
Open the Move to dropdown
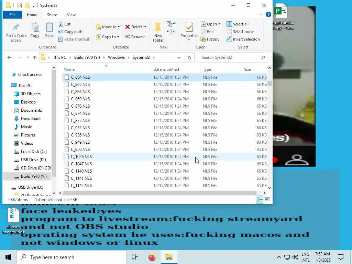point(108,27)
